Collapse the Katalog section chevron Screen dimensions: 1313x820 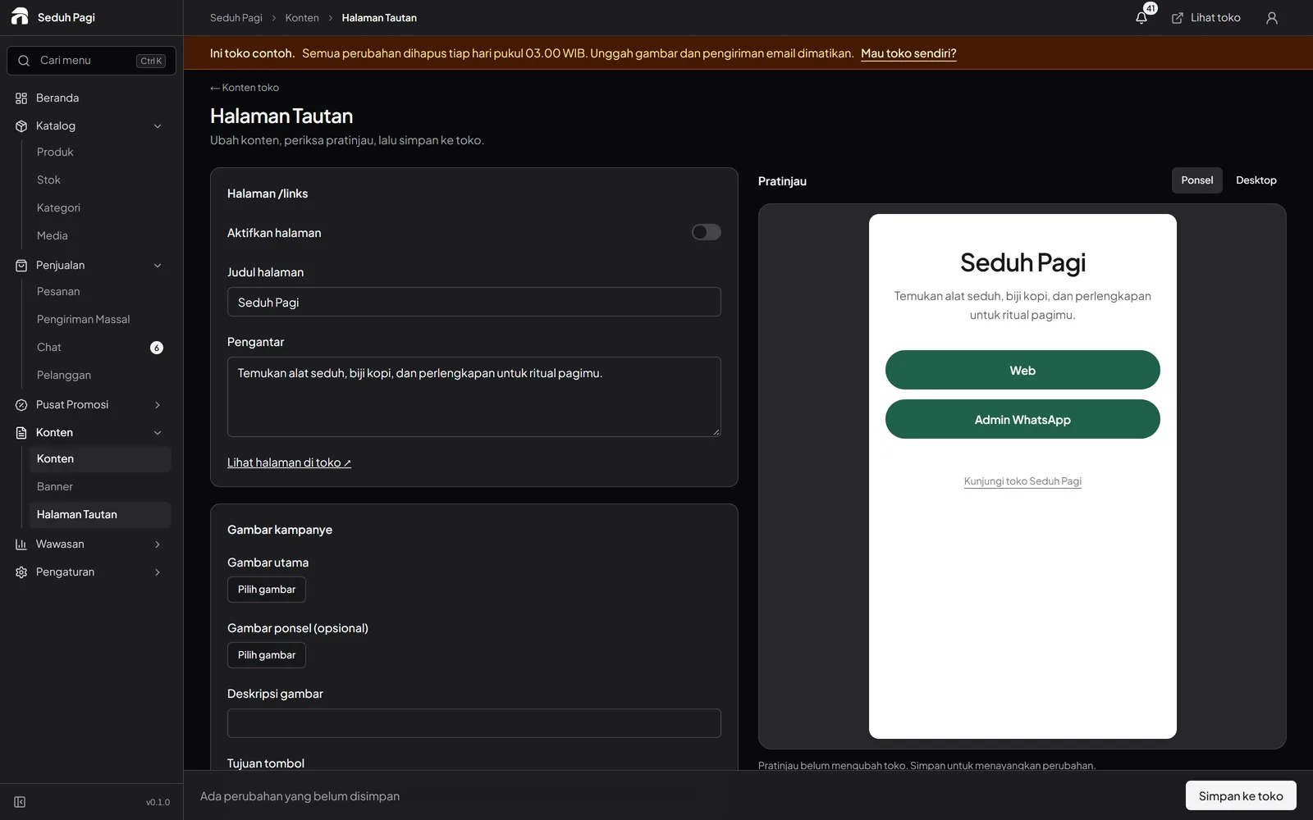pos(158,126)
